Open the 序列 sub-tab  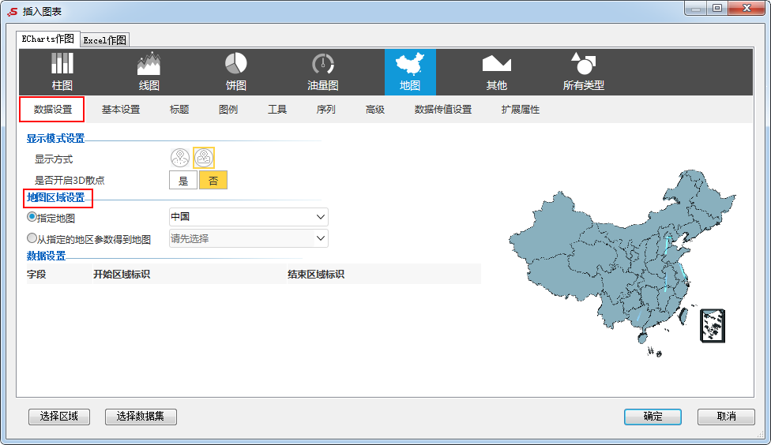pyautogui.click(x=326, y=110)
